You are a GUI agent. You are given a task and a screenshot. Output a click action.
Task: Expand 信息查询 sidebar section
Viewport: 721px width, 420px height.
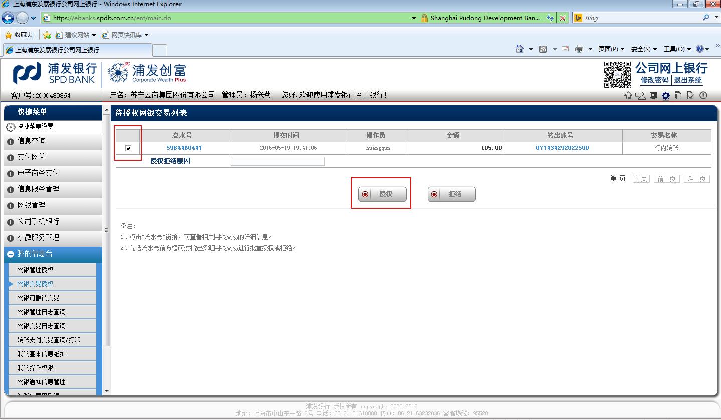coord(53,141)
